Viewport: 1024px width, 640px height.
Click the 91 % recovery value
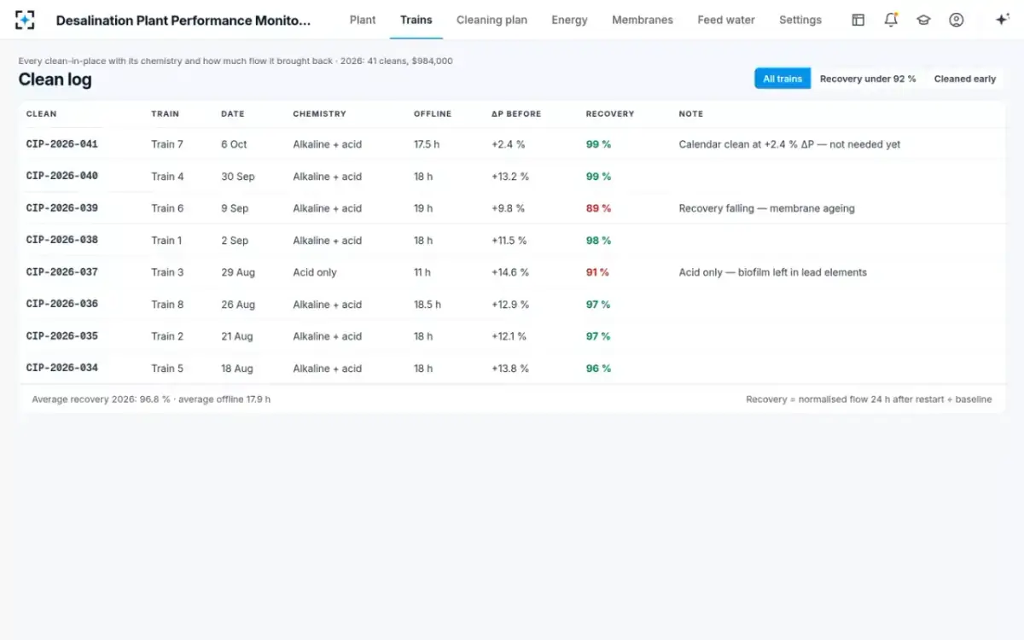pyautogui.click(x=597, y=272)
